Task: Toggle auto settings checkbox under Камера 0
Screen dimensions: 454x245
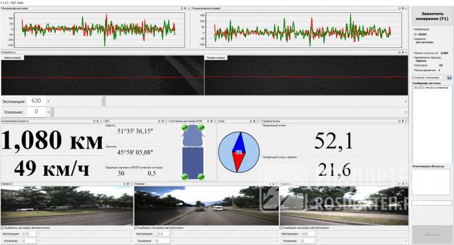Action: (x=3, y=228)
